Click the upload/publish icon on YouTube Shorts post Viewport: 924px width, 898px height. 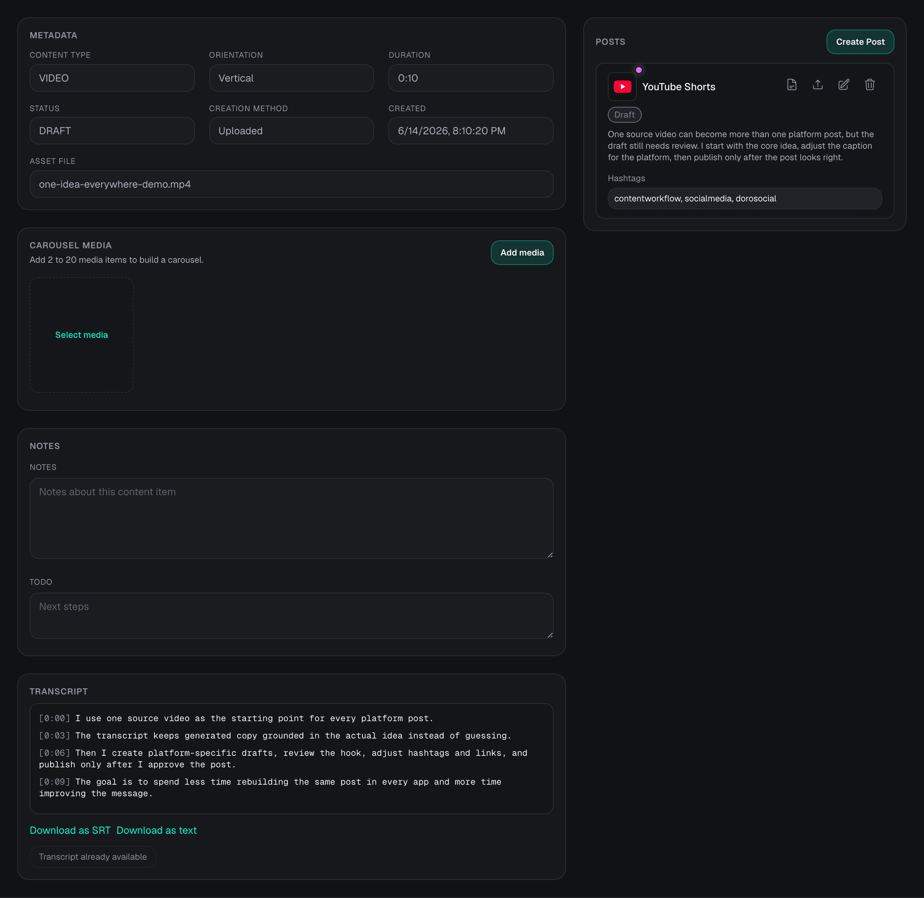click(x=818, y=85)
